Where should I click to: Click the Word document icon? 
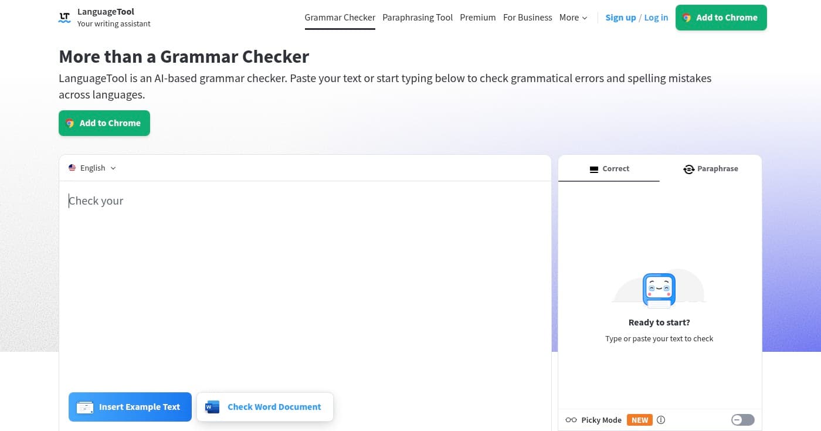tap(212, 406)
